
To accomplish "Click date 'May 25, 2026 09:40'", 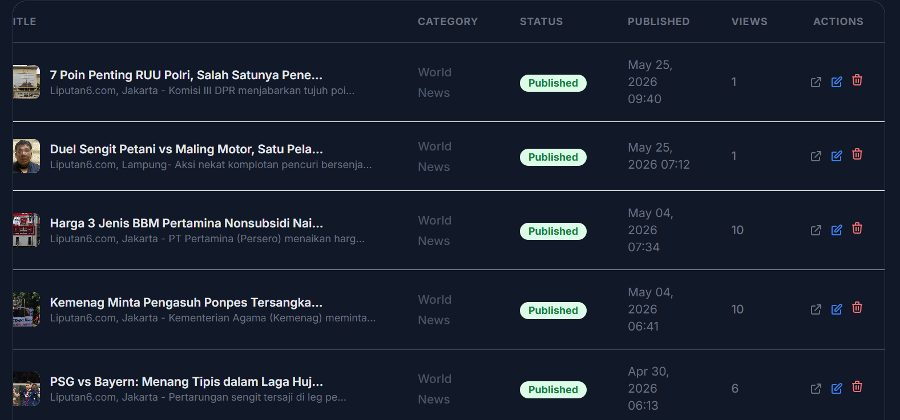I will 650,82.
